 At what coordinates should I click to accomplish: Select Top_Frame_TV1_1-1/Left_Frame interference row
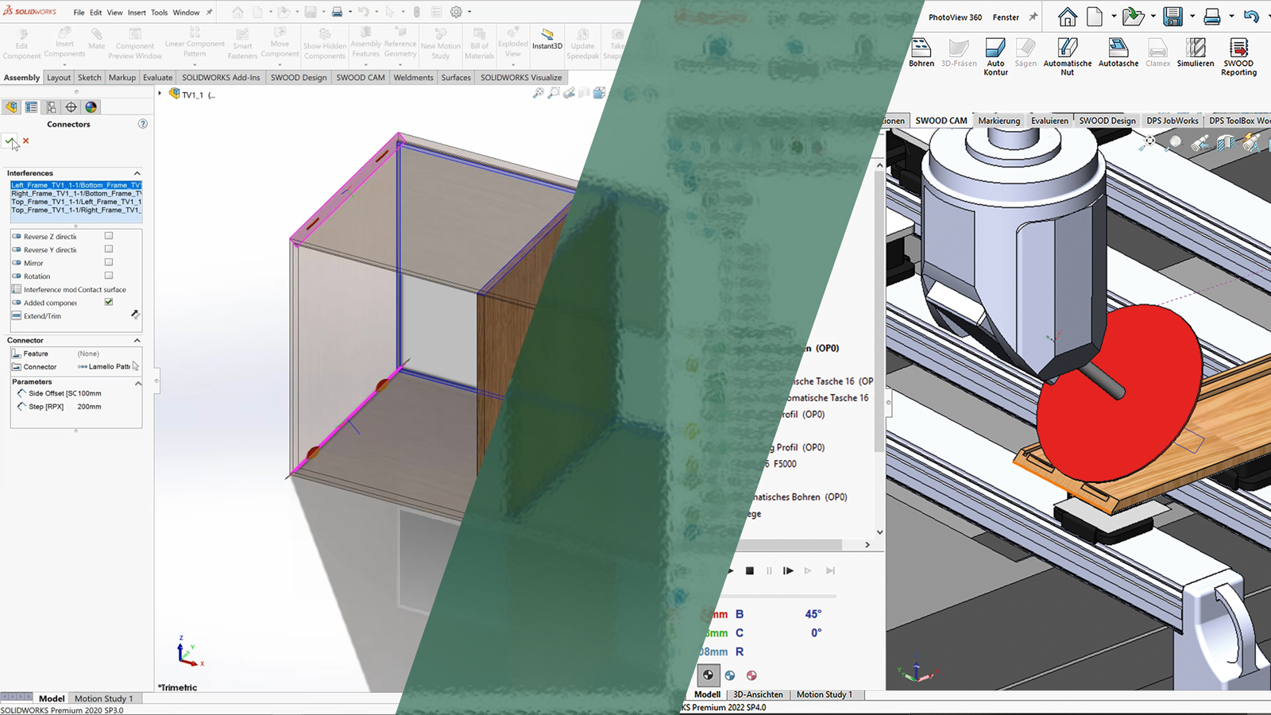[x=76, y=202]
